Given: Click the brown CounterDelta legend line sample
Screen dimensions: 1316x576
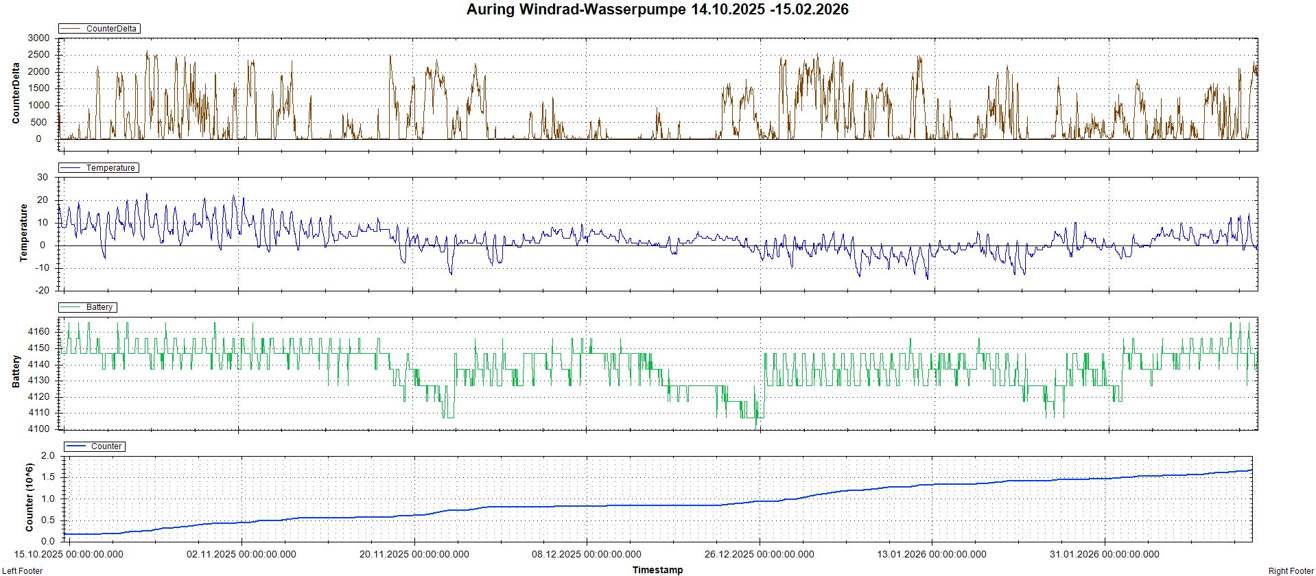Looking at the screenshot, I should (71, 29).
